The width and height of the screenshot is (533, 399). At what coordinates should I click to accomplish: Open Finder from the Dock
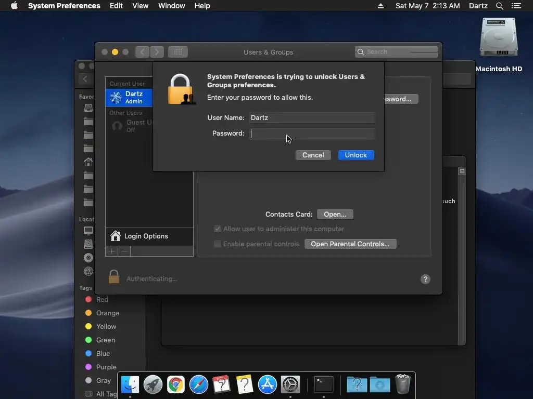(130, 384)
